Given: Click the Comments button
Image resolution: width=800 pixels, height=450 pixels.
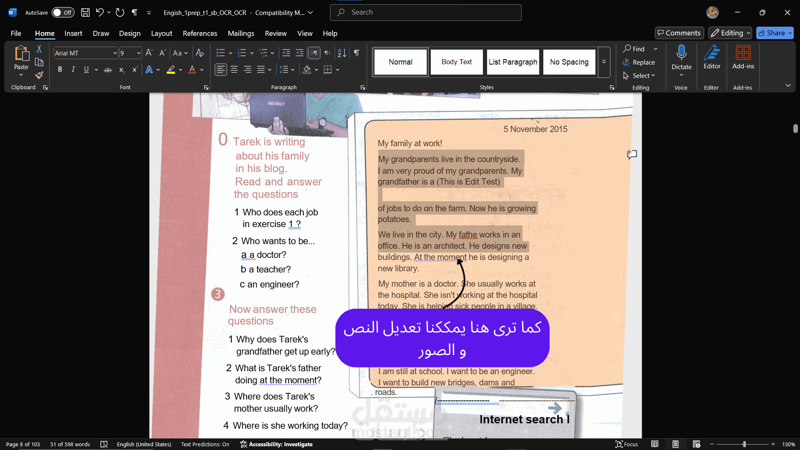Looking at the screenshot, I should [x=679, y=33].
